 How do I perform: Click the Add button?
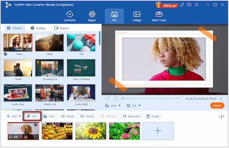coord(12,116)
